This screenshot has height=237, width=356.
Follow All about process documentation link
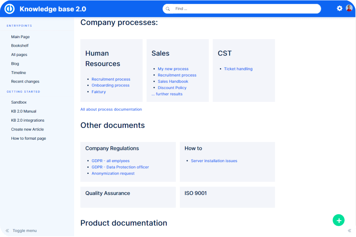111,109
